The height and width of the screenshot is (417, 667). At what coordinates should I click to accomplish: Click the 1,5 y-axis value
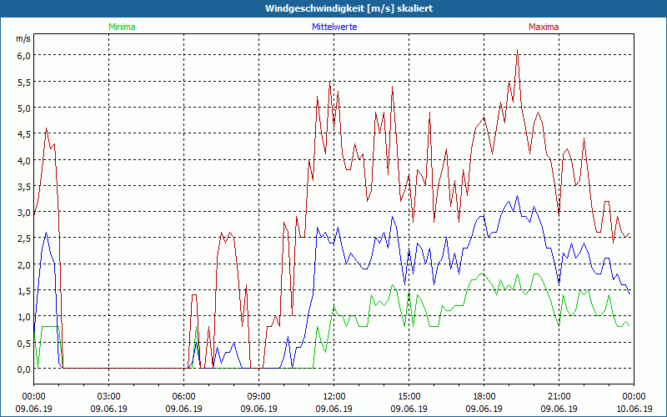point(24,290)
